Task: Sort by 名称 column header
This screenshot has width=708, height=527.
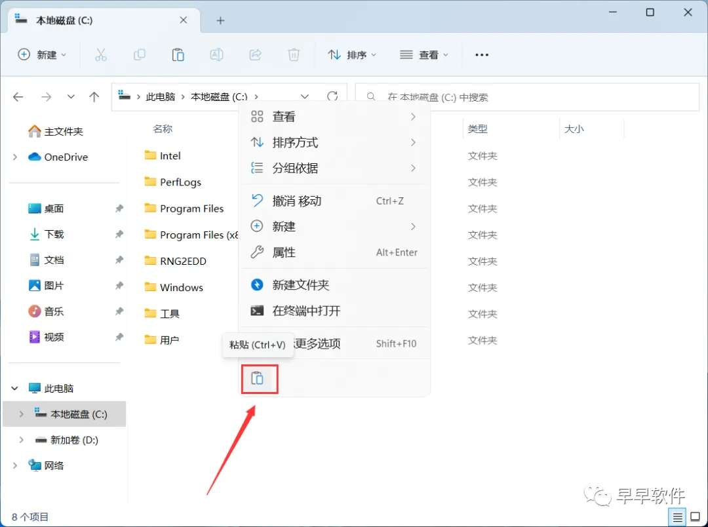Action: click(163, 128)
